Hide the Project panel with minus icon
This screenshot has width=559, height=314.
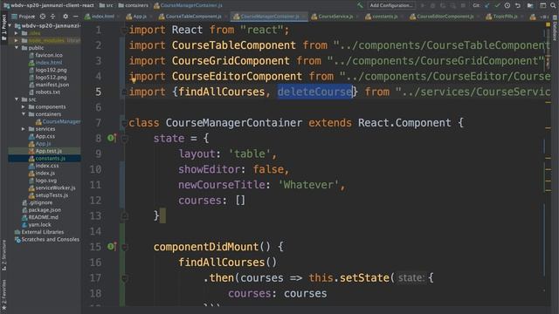pos(76,17)
